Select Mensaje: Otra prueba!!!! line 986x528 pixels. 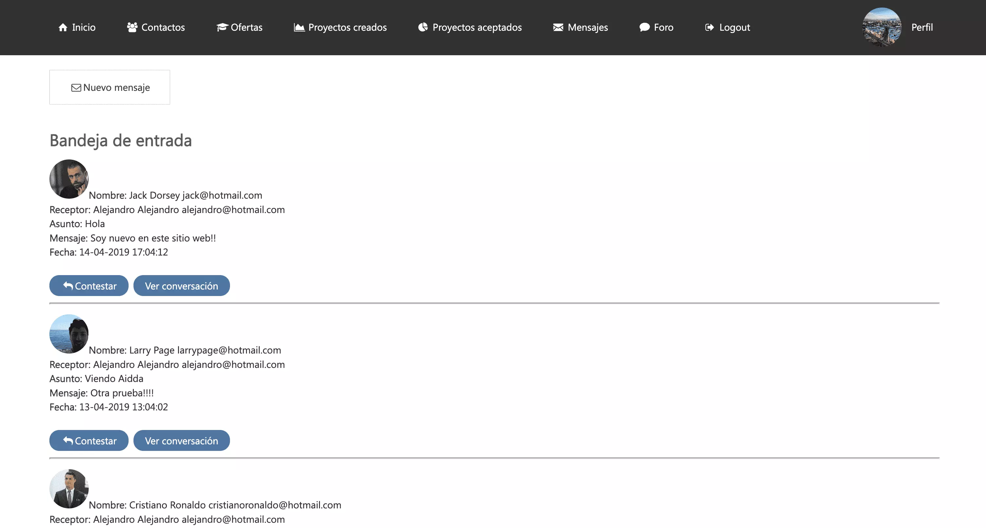101,393
